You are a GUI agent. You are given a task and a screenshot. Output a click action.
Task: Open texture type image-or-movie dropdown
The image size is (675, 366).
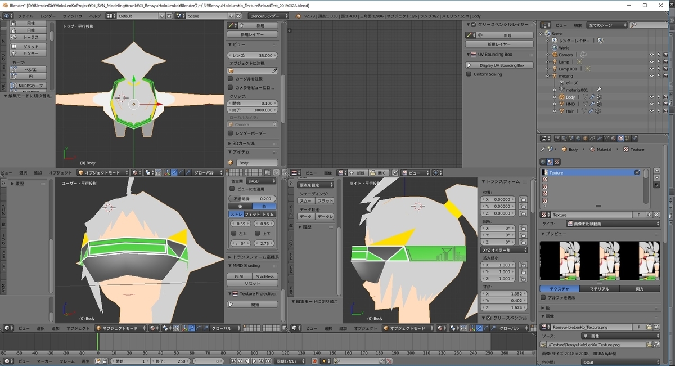613,224
